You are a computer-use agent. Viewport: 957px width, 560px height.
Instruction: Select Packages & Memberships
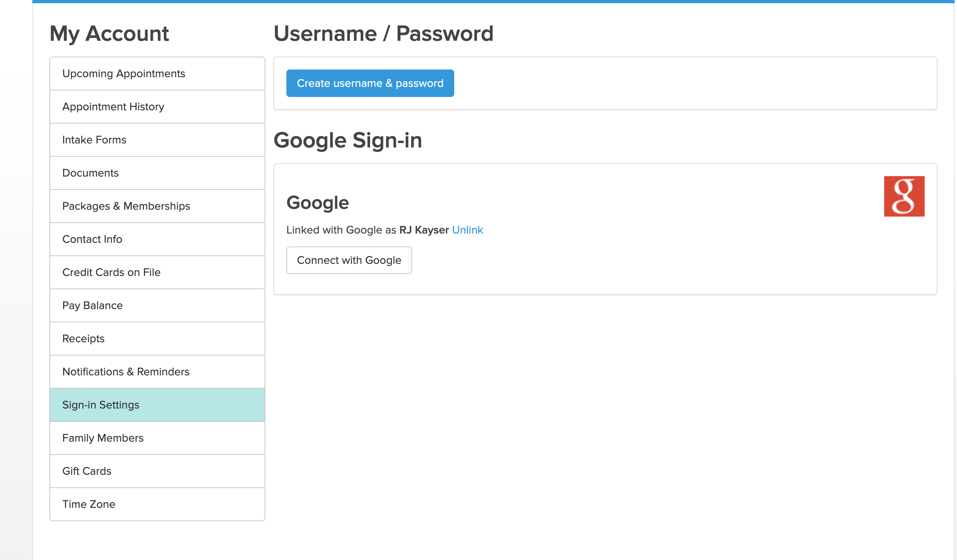coord(157,206)
